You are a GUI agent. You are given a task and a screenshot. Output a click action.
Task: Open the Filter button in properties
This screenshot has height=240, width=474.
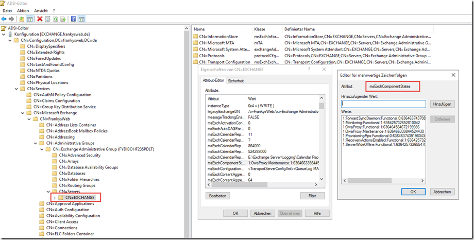pyautogui.click(x=312, y=196)
